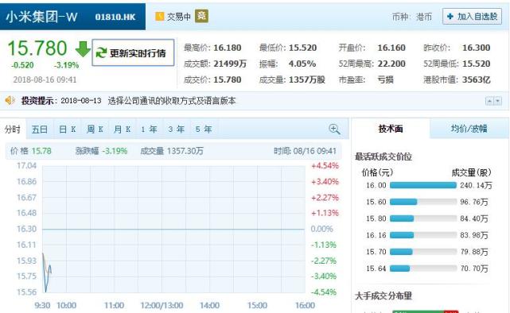Click the current price 15.780
This screenshot has height=313, width=510.
pos(37,48)
